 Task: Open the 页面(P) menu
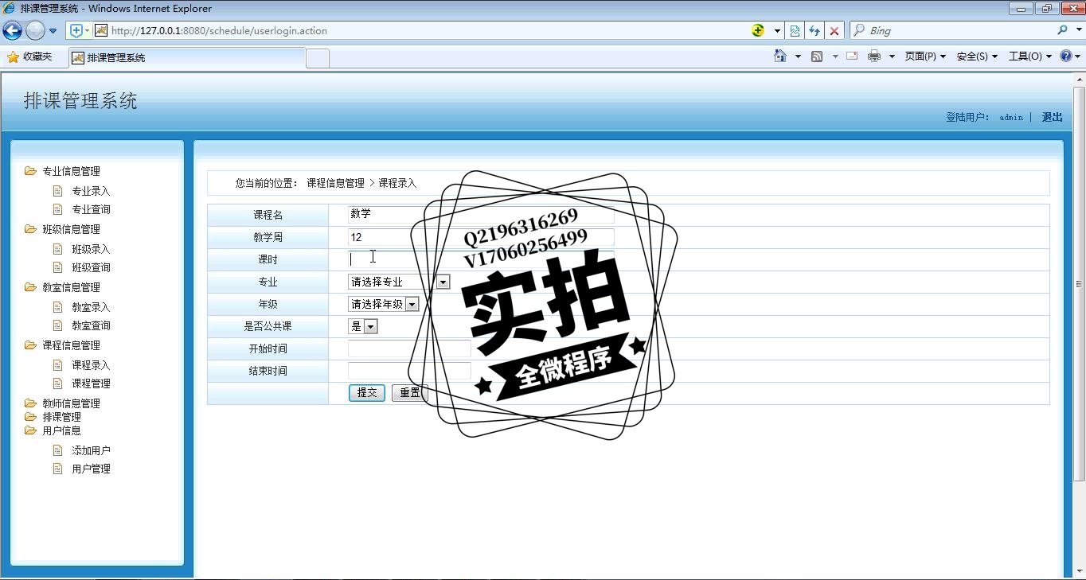(x=925, y=56)
